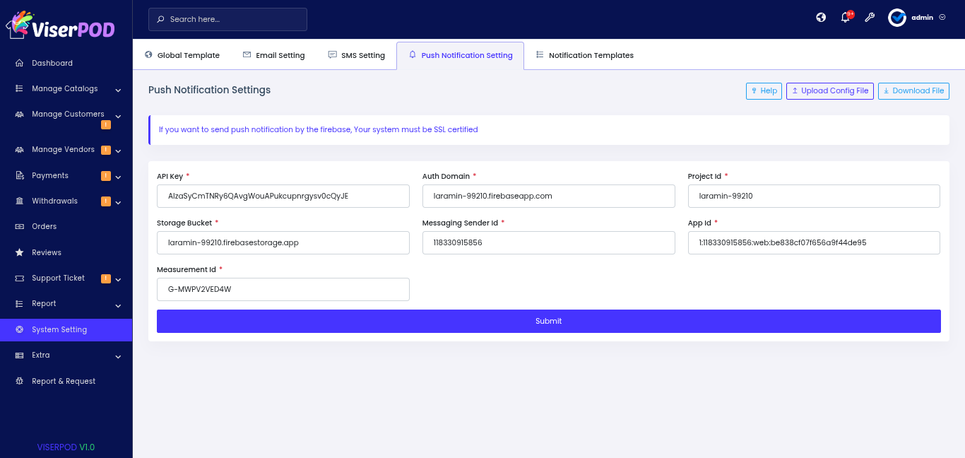
Task: Go to the SMS Setting tab
Action: (356, 55)
